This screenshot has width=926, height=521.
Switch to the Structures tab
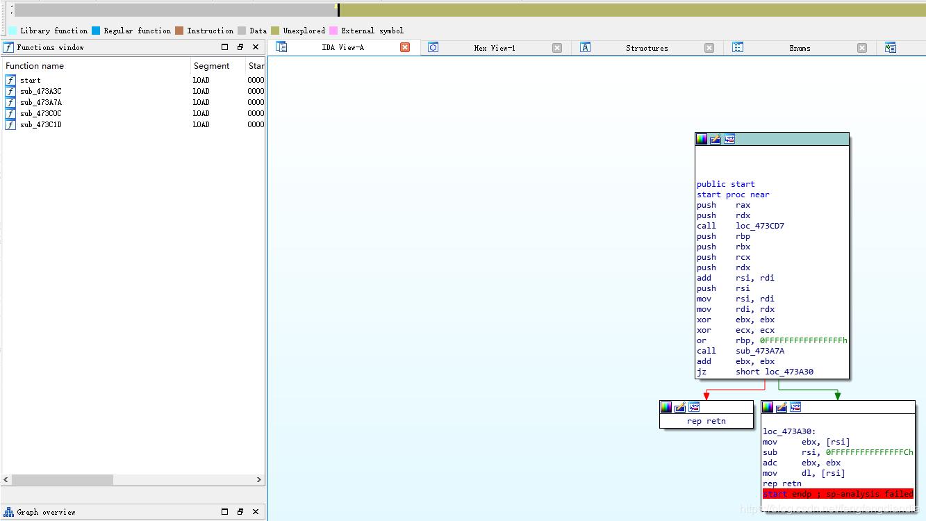[x=646, y=48]
